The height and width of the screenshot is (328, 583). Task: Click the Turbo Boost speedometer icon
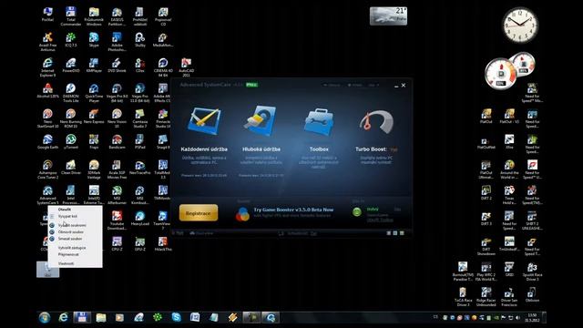pyautogui.click(x=376, y=122)
